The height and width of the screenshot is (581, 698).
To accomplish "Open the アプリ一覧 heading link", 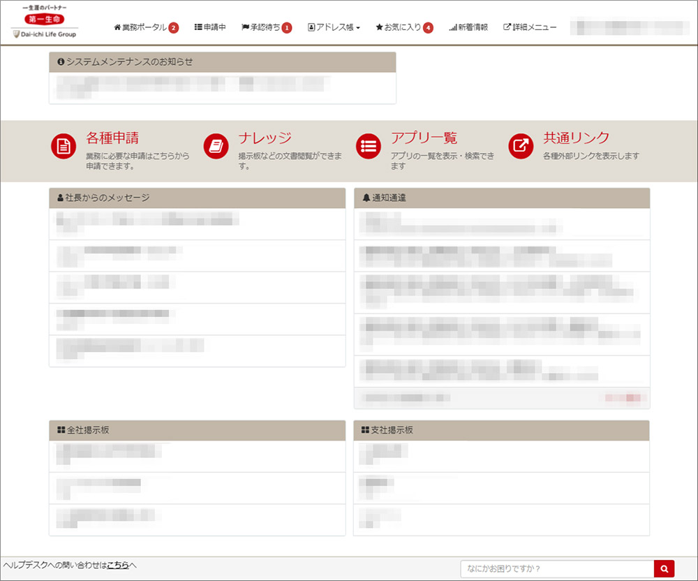I will pos(424,138).
